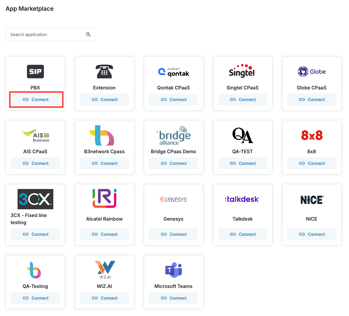Click the B3network Cpass logo
This screenshot has width=349, height=316.
(x=102, y=135)
